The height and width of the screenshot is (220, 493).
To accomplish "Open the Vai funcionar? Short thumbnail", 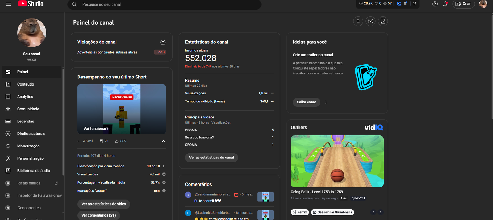I will point(121,109).
